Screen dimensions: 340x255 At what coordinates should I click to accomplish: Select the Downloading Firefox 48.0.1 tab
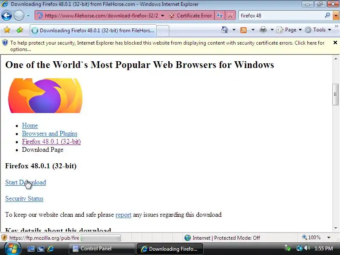(x=93, y=31)
